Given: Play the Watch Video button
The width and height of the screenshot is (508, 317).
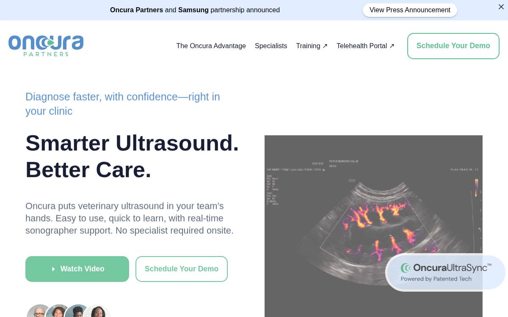Looking at the screenshot, I should [77, 269].
